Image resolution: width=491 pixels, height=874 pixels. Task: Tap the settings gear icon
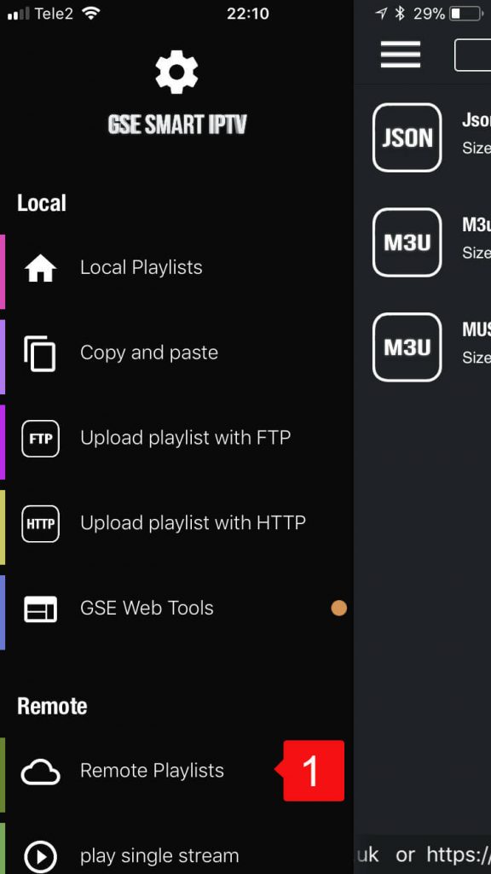click(x=176, y=72)
